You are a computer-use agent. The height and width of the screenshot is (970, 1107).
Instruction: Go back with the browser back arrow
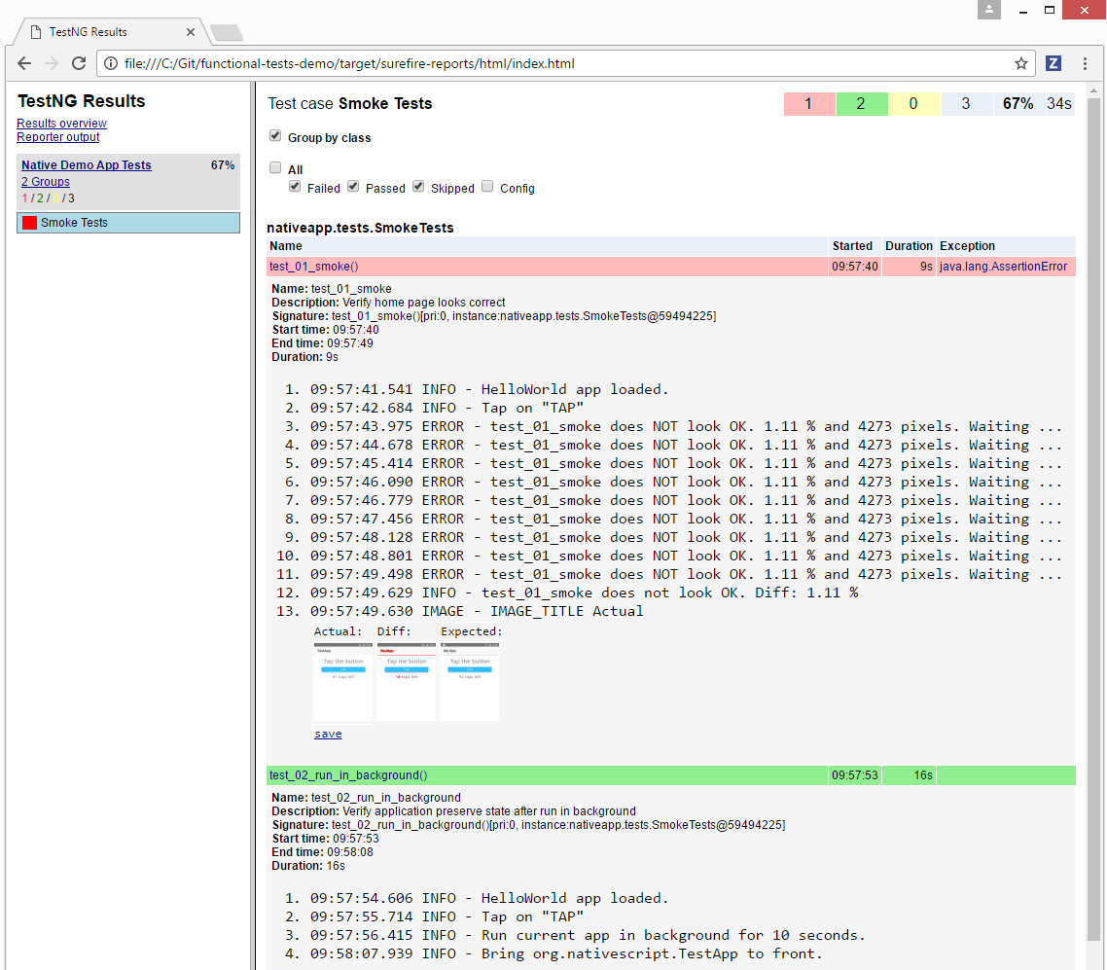point(24,63)
